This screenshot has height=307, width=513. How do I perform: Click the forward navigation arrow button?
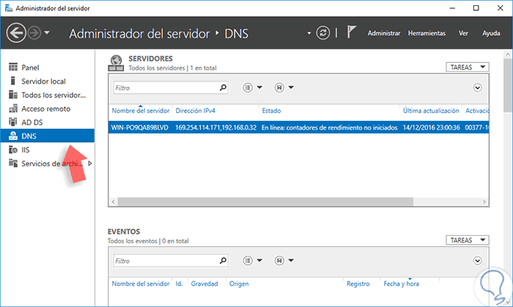coord(34,33)
